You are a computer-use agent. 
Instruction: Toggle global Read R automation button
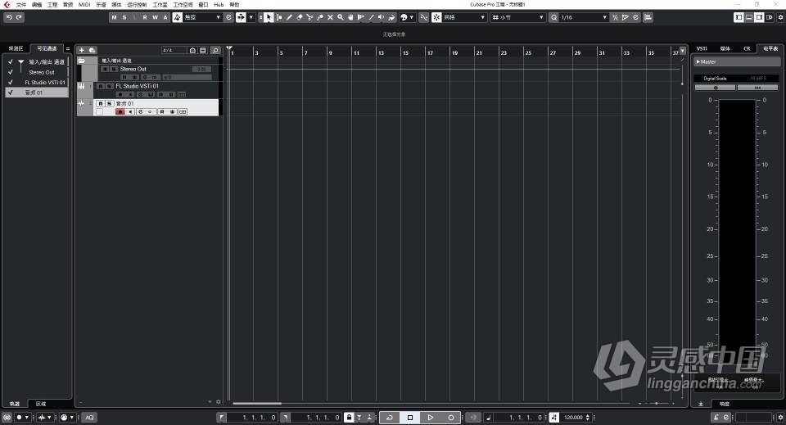[145, 17]
